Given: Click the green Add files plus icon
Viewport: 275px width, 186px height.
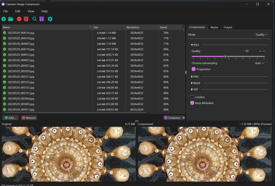Looking at the screenshot, I should (x=4, y=19).
